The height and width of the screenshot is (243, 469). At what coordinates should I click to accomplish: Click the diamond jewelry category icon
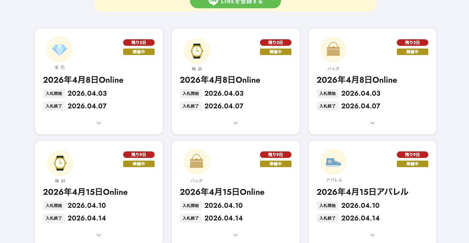coord(60,50)
